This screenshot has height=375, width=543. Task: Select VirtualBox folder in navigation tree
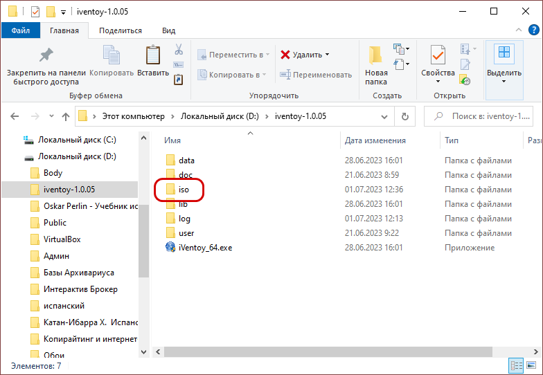click(55, 239)
